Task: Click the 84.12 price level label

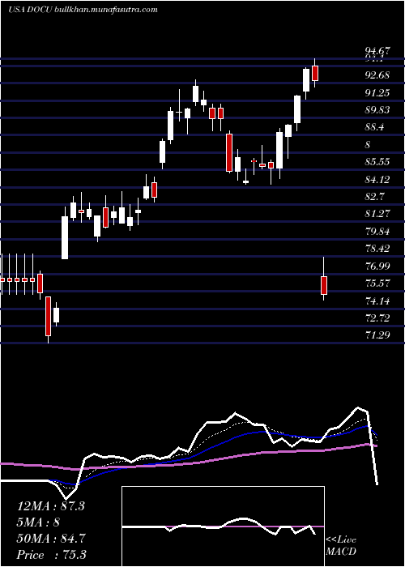Action: point(377,179)
